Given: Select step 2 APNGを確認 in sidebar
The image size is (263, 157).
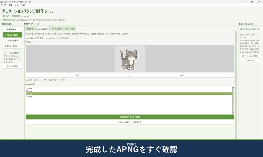Looking at the screenshot, I should (x=12, y=35).
